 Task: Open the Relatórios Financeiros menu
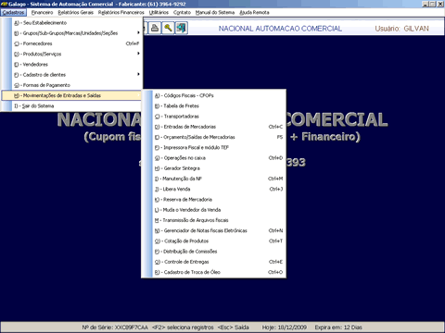pos(121,12)
